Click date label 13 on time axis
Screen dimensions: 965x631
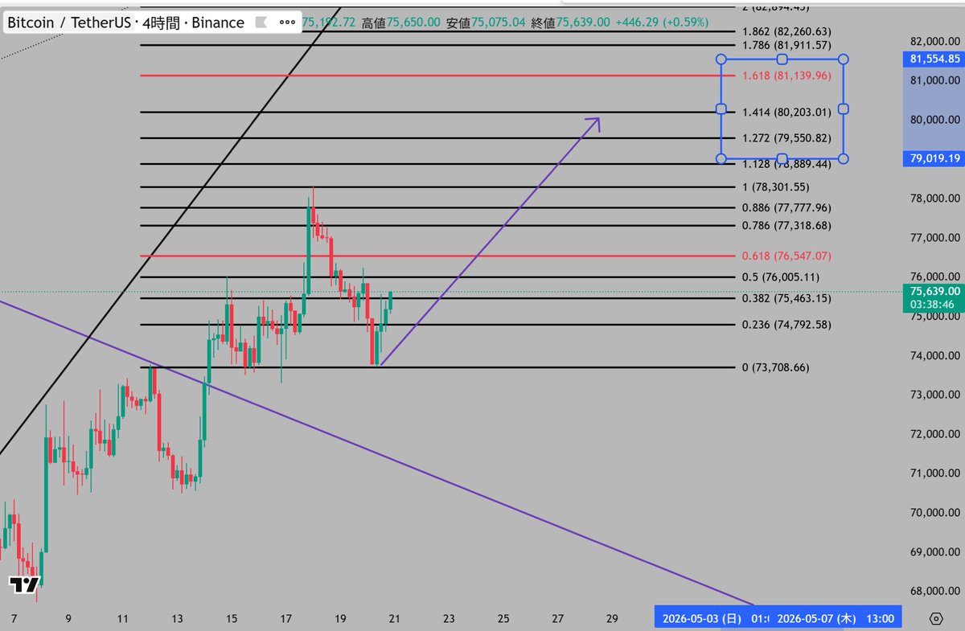[178, 619]
